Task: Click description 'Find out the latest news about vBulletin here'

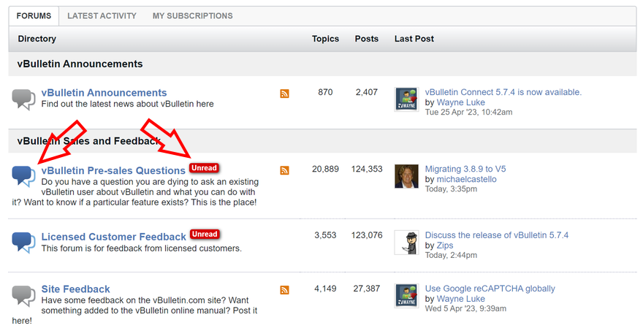Action: click(x=128, y=104)
